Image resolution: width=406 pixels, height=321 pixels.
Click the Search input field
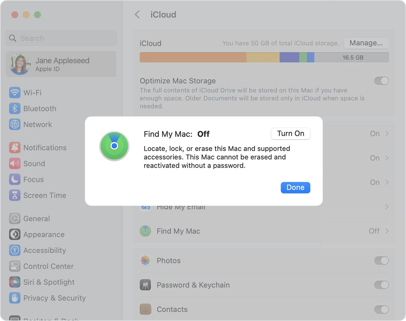coord(61,38)
